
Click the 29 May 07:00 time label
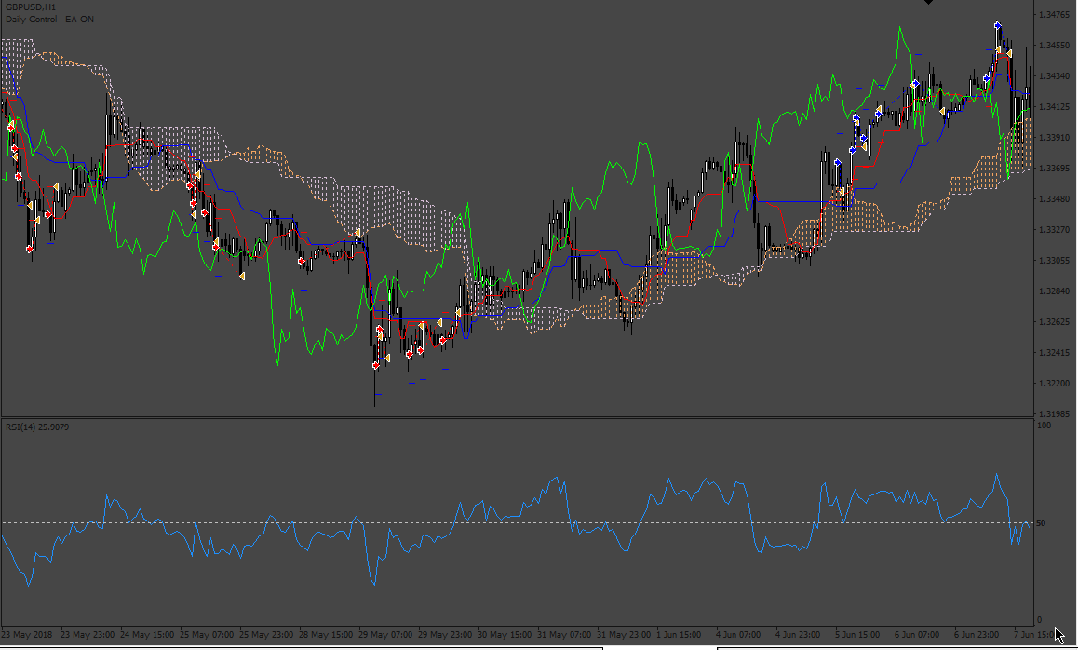point(385,635)
